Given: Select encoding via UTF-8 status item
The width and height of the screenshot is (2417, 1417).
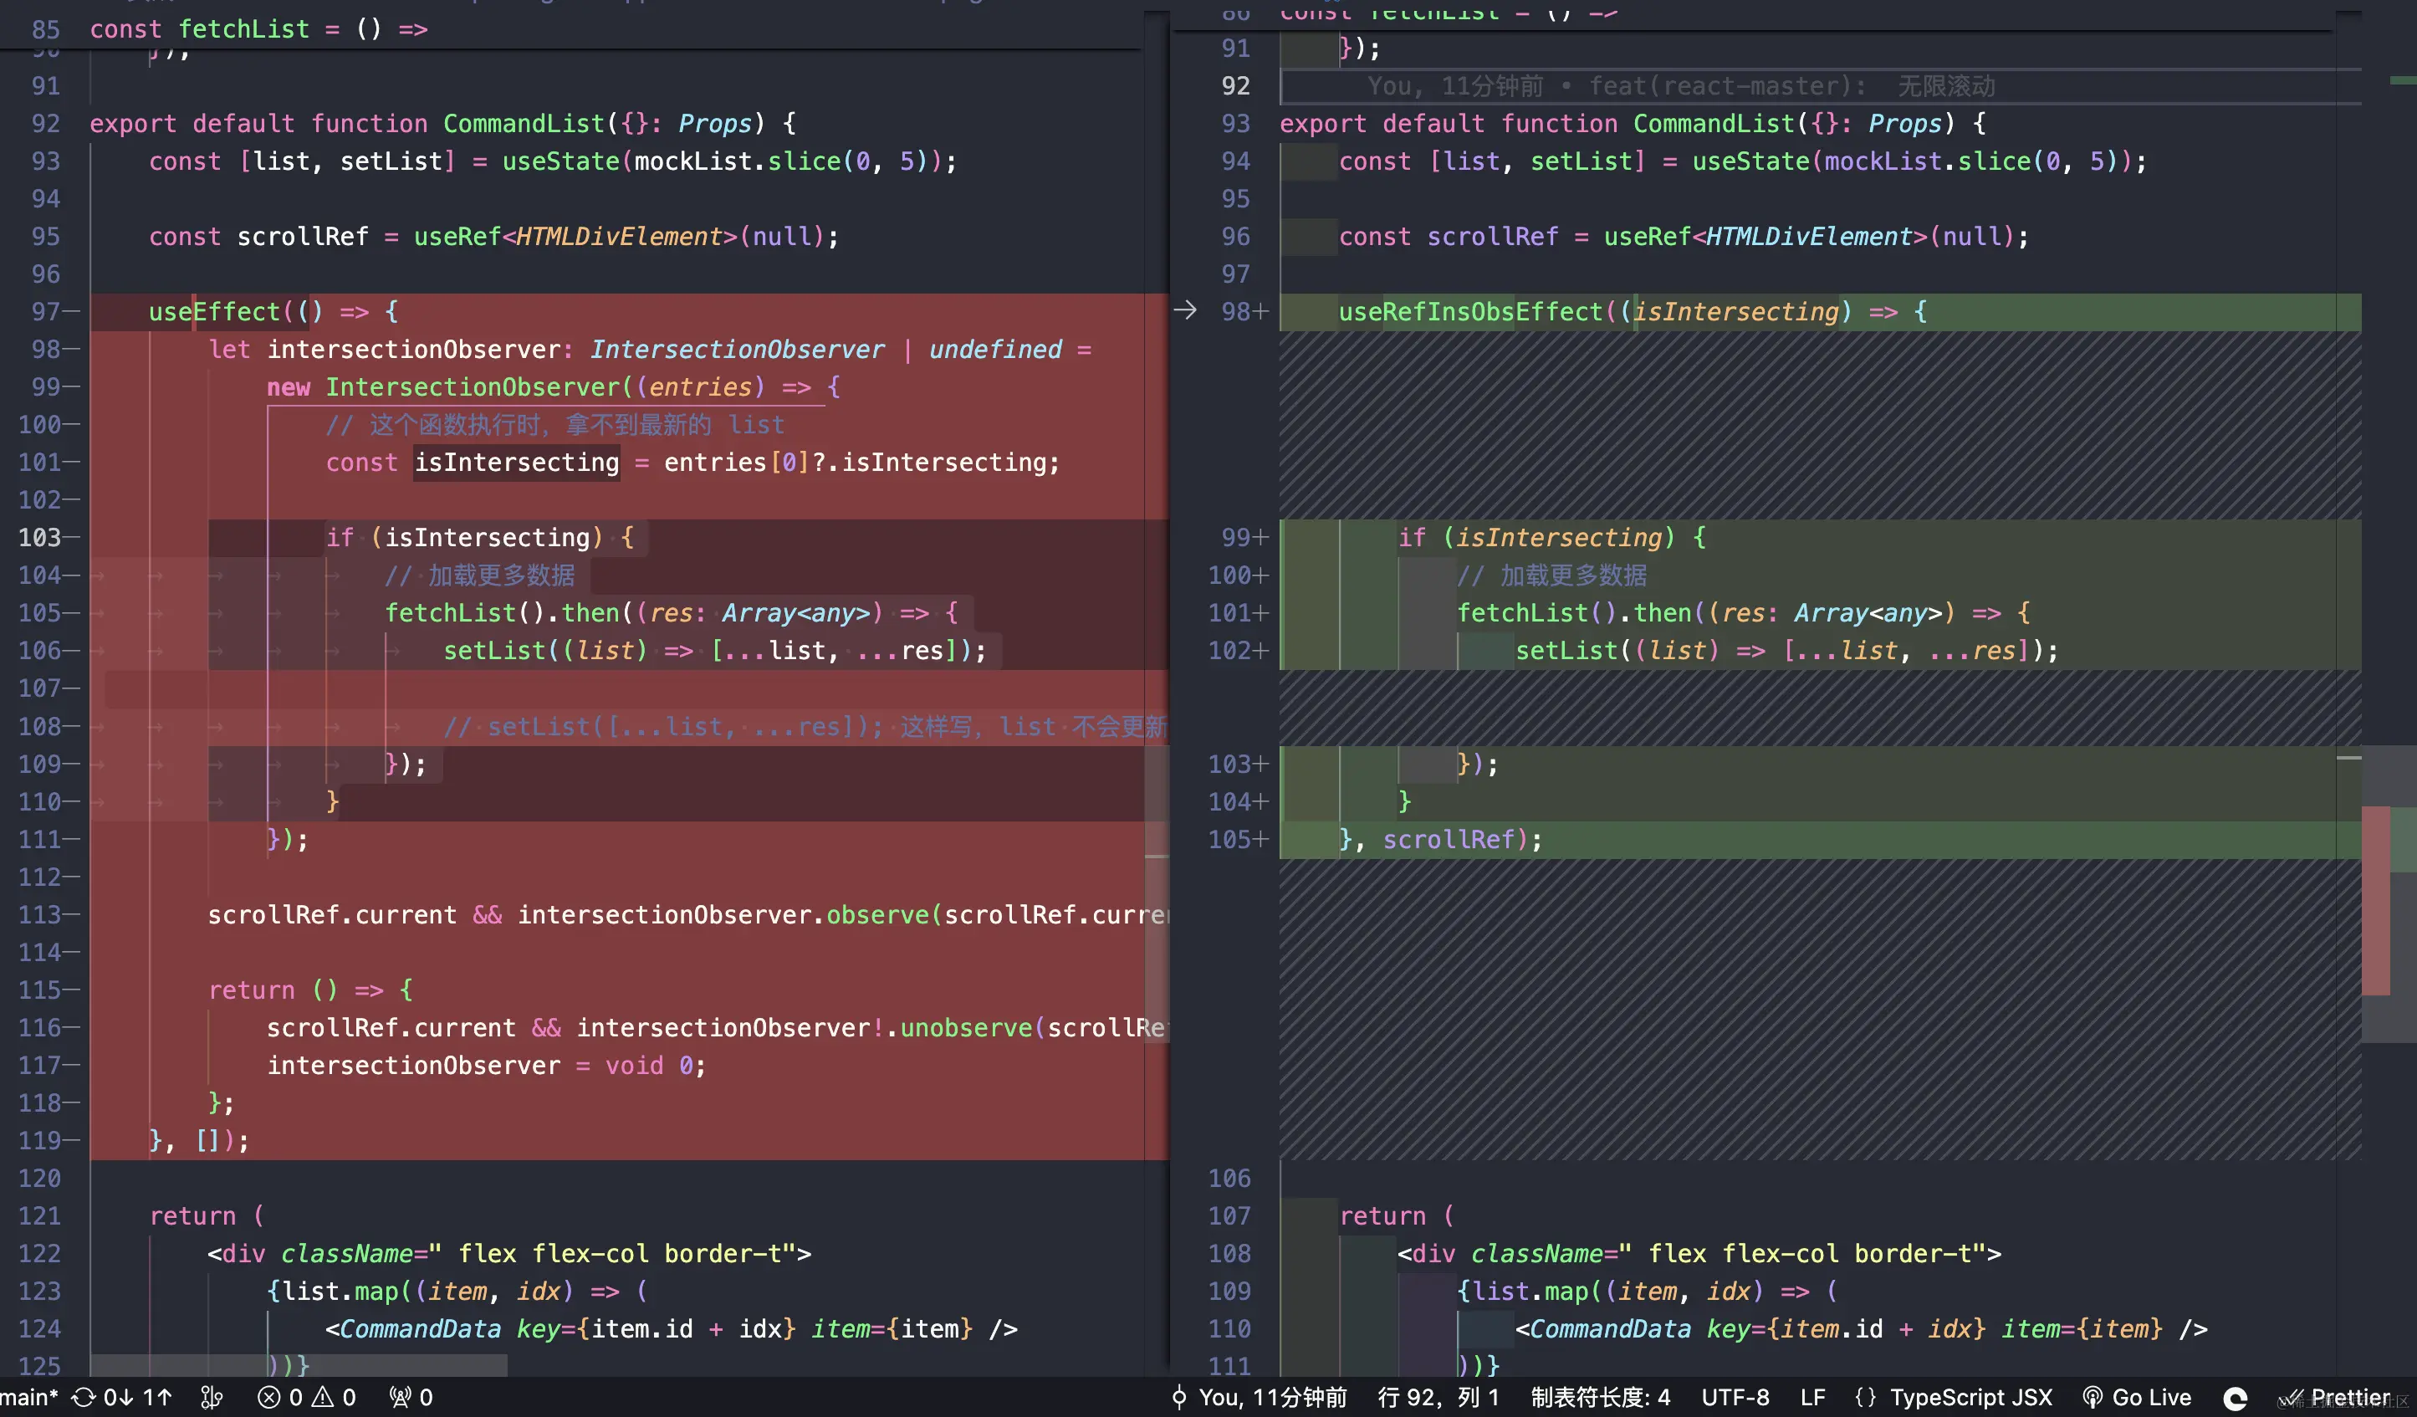Looking at the screenshot, I should click(1735, 1398).
